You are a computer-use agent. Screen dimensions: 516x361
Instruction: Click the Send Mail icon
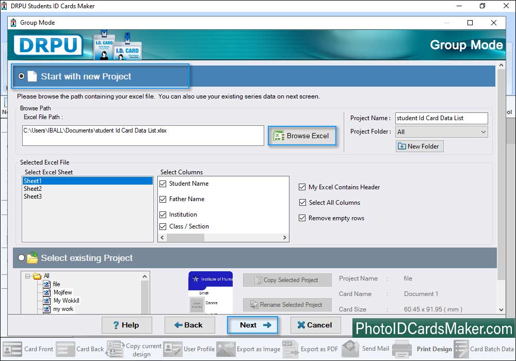pyautogui.click(x=351, y=349)
